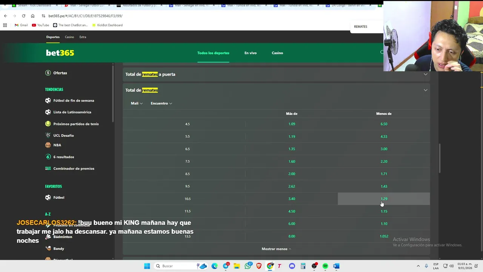Open Fútbol under Favoritos
The height and width of the screenshot is (272, 483).
55,198
